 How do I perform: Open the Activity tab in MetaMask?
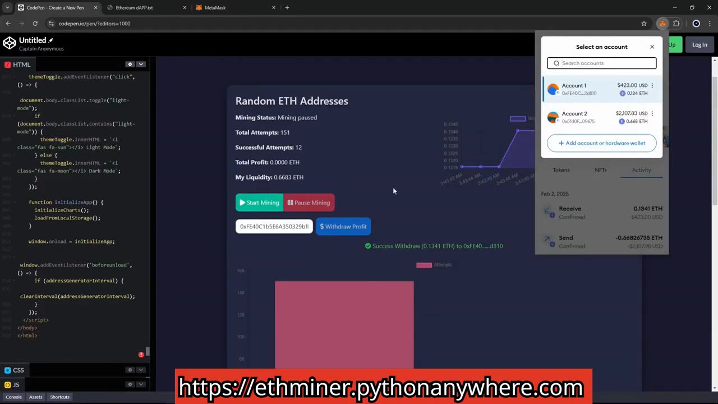coord(641,170)
